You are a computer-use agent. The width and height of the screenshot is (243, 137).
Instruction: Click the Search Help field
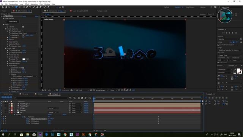pos(230,7)
